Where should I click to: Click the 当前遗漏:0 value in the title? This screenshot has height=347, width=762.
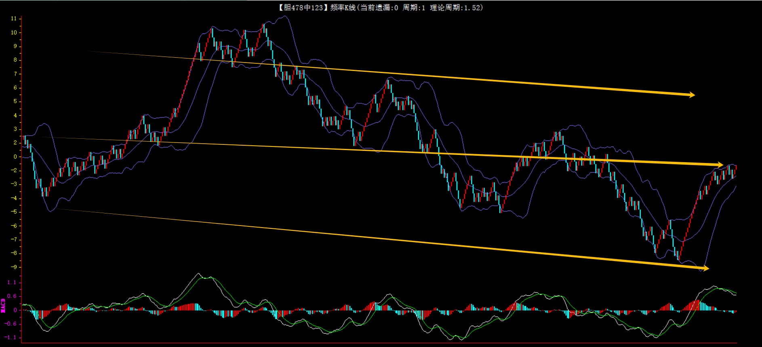point(379,8)
